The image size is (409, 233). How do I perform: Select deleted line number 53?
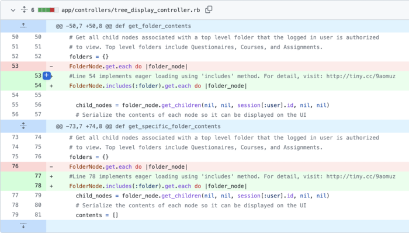(x=15, y=66)
